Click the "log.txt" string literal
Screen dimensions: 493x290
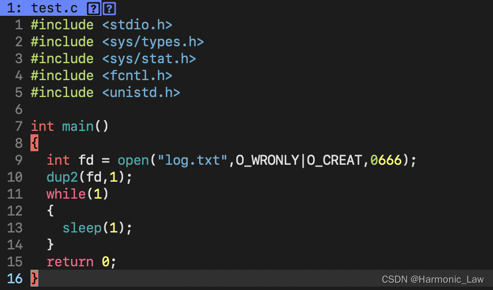point(192,160)
